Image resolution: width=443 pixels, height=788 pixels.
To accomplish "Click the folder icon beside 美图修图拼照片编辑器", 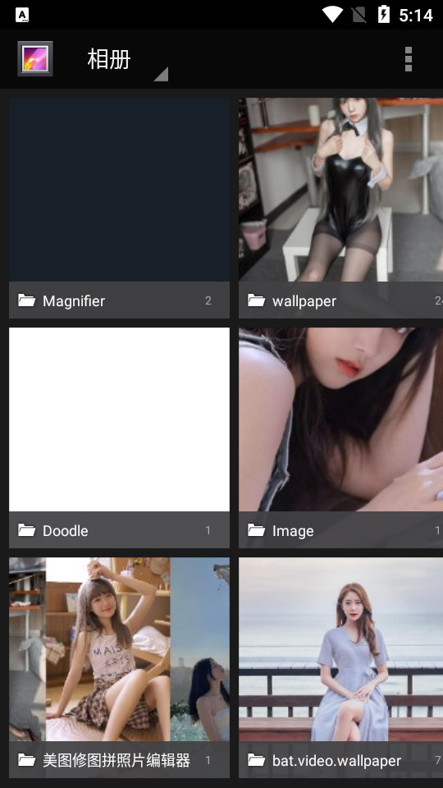I will 26,760.
